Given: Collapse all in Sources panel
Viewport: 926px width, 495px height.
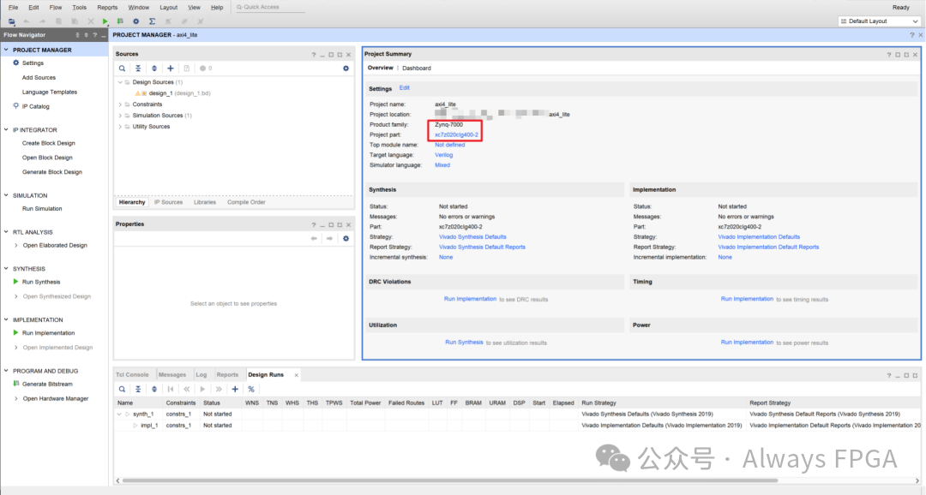Looking at the screenshot, I should click(x=138, y=69).
